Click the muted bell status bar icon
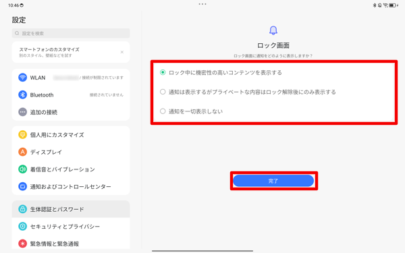 click(379, 5)
